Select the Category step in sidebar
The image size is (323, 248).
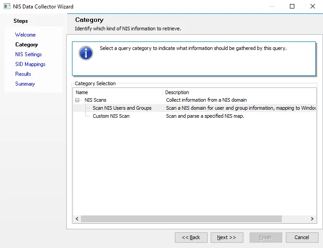26,45
